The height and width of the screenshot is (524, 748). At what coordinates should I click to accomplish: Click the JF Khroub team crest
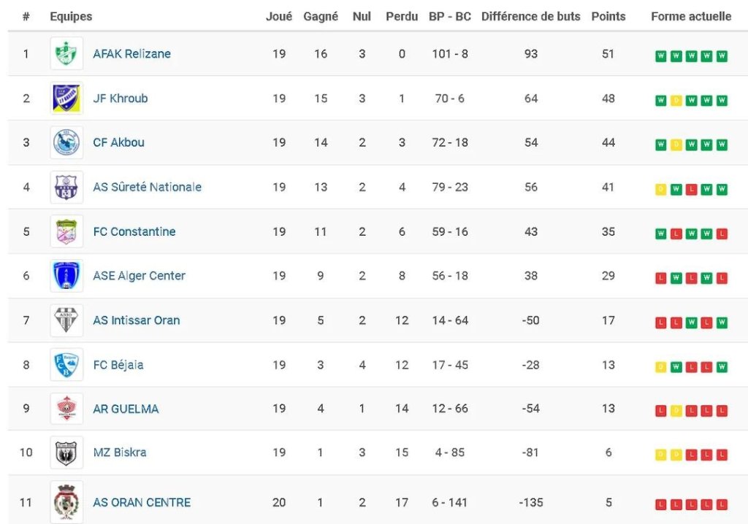[x=66, y=99]
